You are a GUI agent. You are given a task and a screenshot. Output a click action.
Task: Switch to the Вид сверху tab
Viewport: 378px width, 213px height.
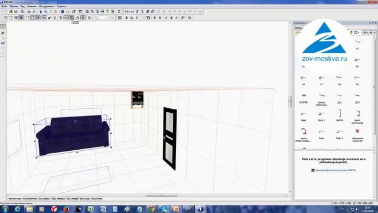click(45, 199)
